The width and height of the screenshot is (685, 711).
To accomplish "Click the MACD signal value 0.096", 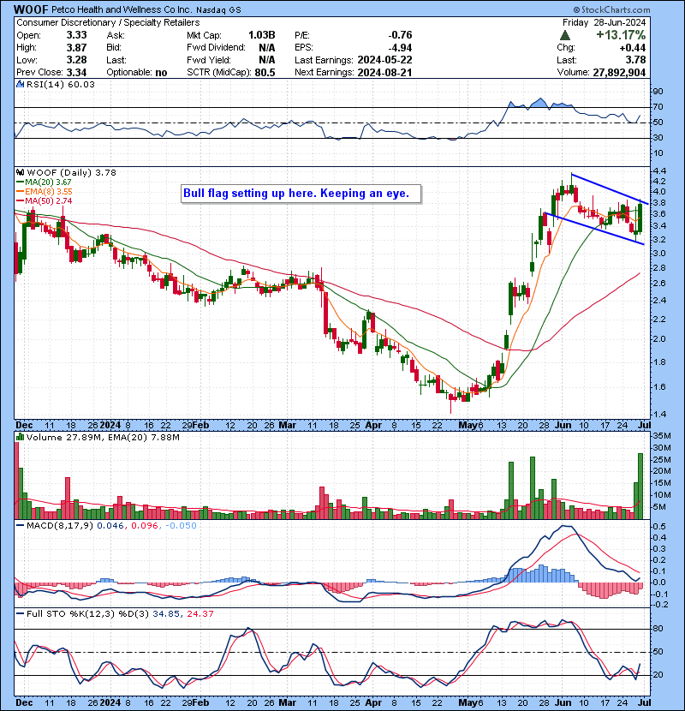I will tap(145, 526).
